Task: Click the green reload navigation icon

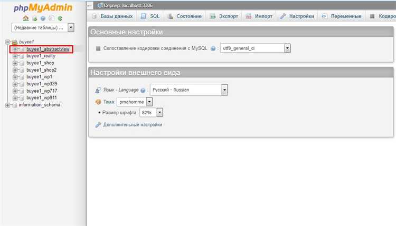Action: (x=60, y=18)
